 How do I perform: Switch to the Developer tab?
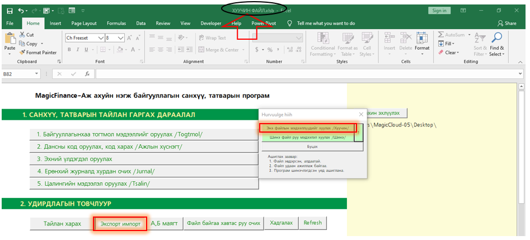point(211,23)
